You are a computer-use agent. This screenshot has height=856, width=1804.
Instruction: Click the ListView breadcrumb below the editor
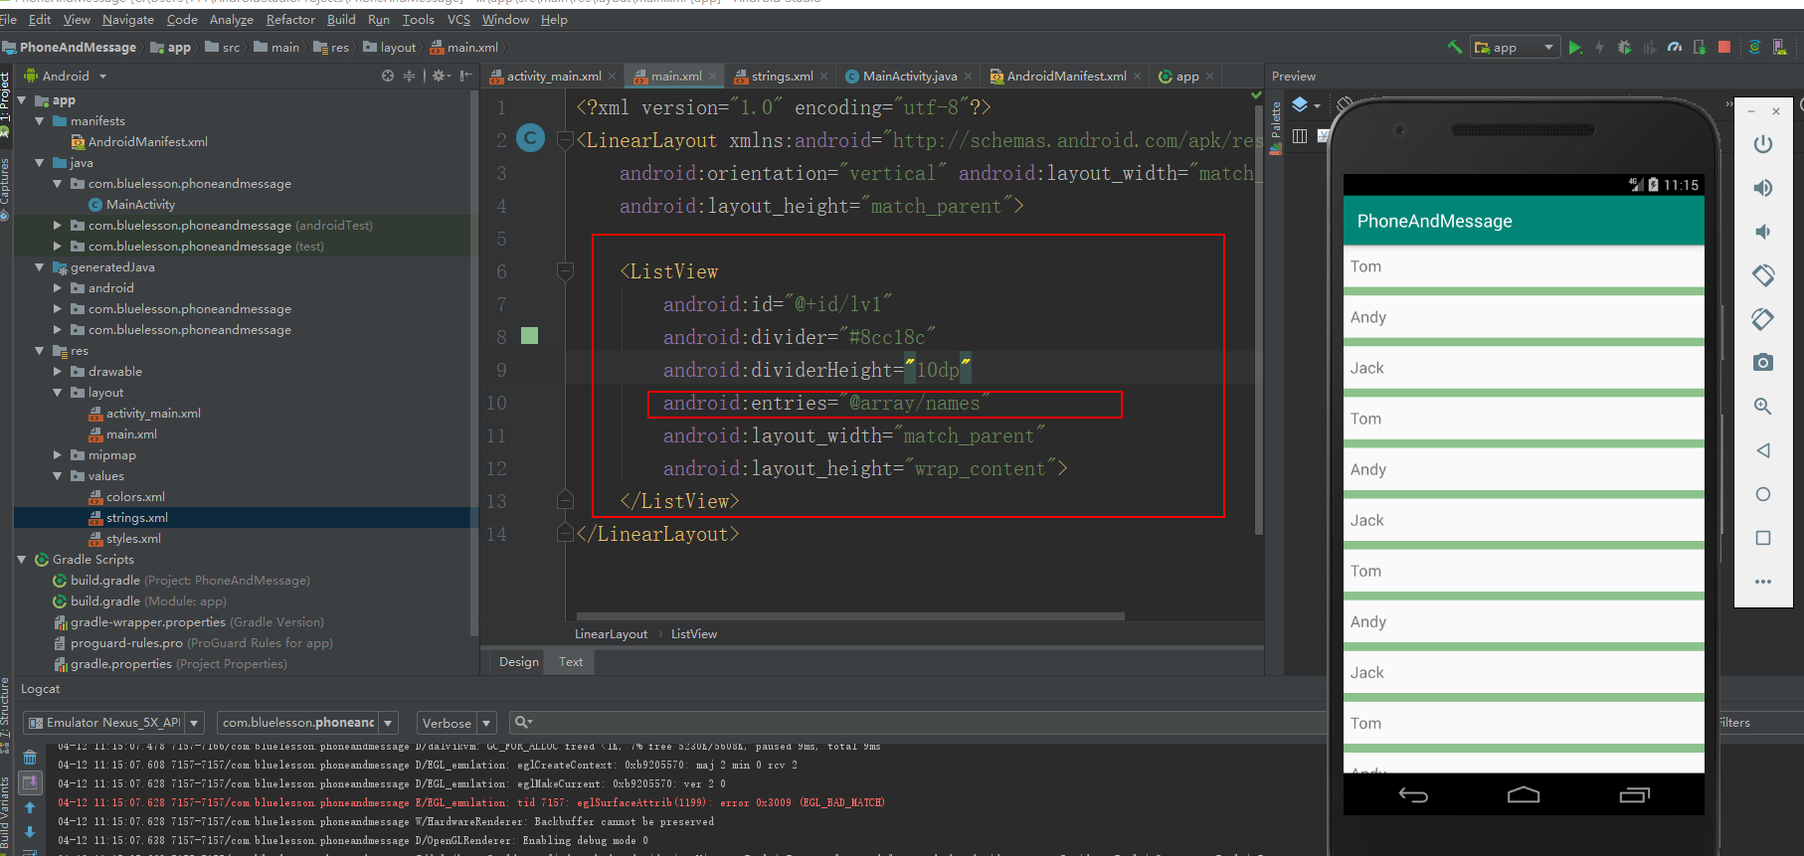[693, 634]
